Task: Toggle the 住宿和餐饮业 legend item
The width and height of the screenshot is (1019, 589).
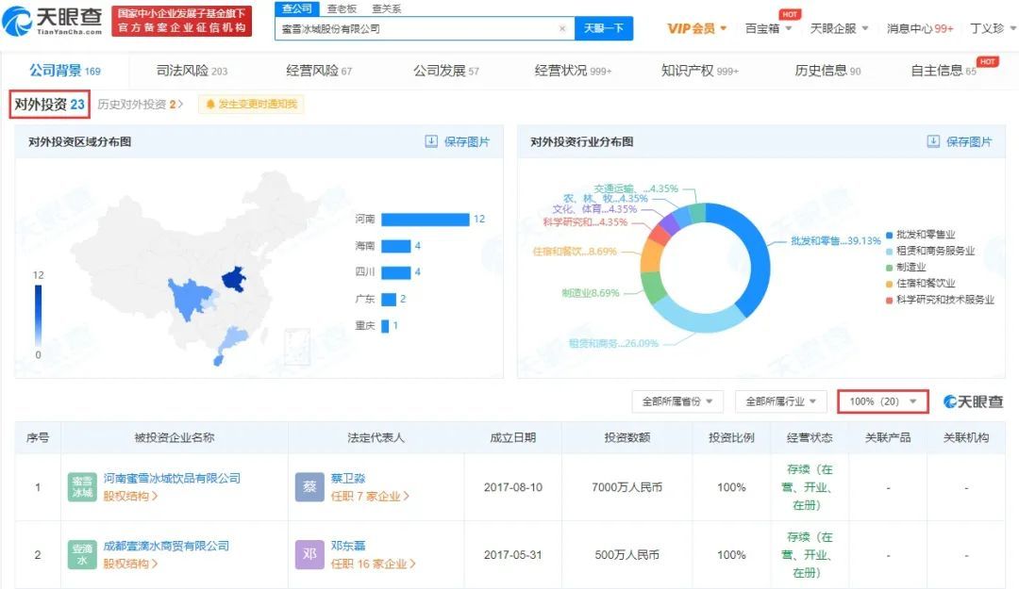Action: pyautogui.click(x=920, y=283)
